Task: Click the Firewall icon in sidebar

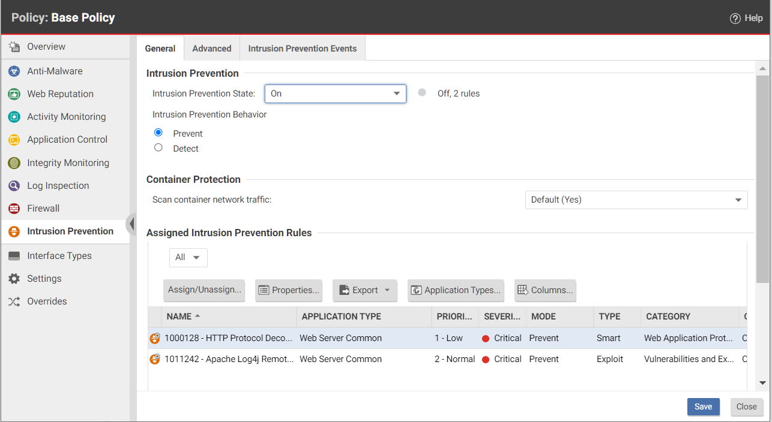Action: [x=14, y=209]
